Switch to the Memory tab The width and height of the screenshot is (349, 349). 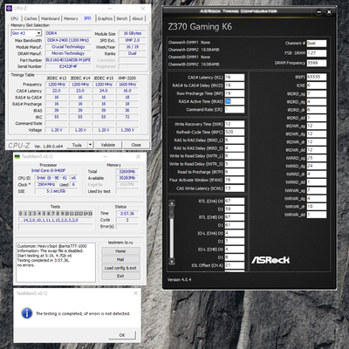pyautogui.click(x=71, y=18)
